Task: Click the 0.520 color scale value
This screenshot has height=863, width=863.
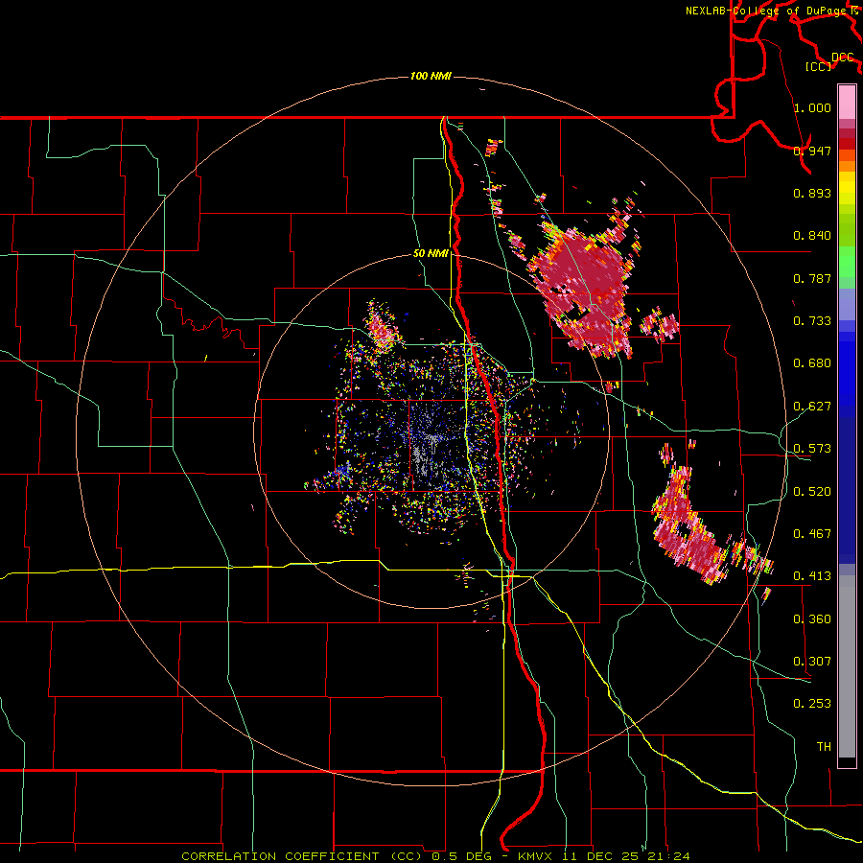Action: pos(812,492)
